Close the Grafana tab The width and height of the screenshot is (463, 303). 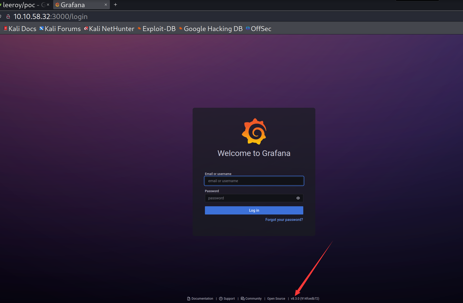point(106,5)
